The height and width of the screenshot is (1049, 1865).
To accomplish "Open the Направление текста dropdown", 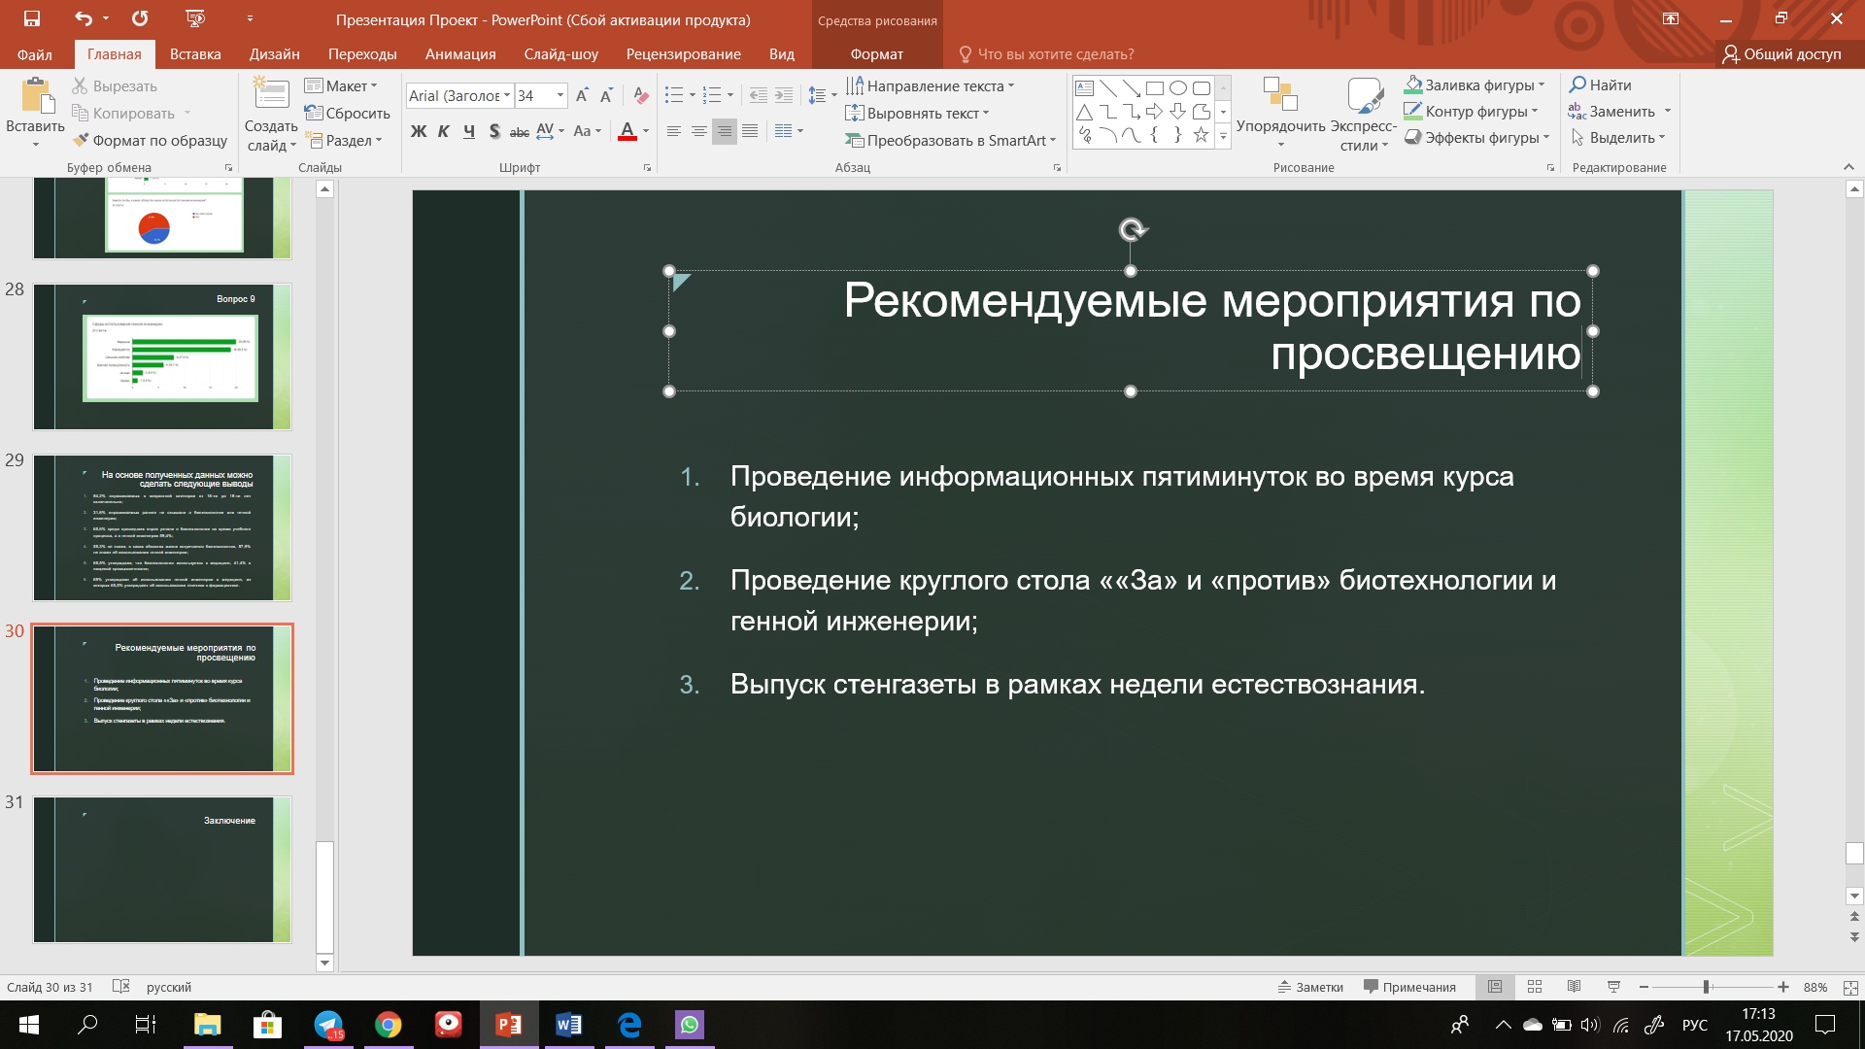I will click(930, 85).
